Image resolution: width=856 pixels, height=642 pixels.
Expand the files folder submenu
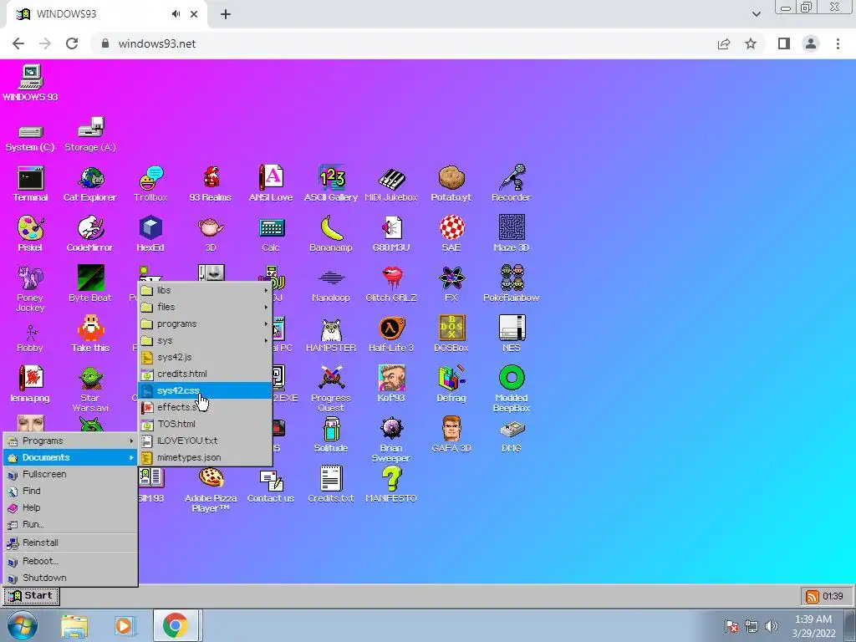click(x=206, y=307)
